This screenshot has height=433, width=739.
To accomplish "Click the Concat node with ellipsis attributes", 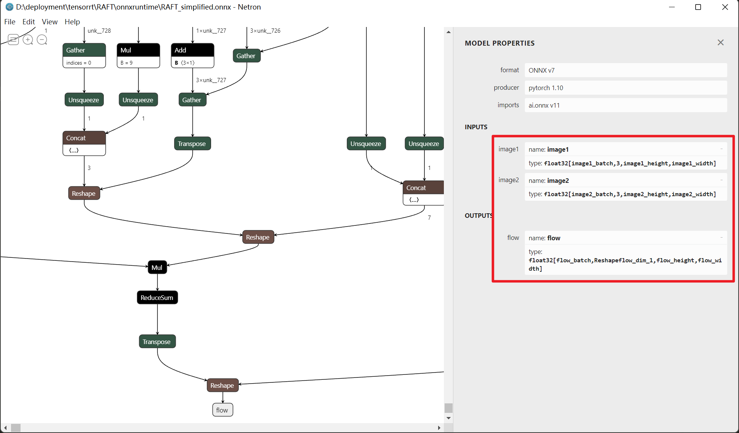I will pos(84,143).
